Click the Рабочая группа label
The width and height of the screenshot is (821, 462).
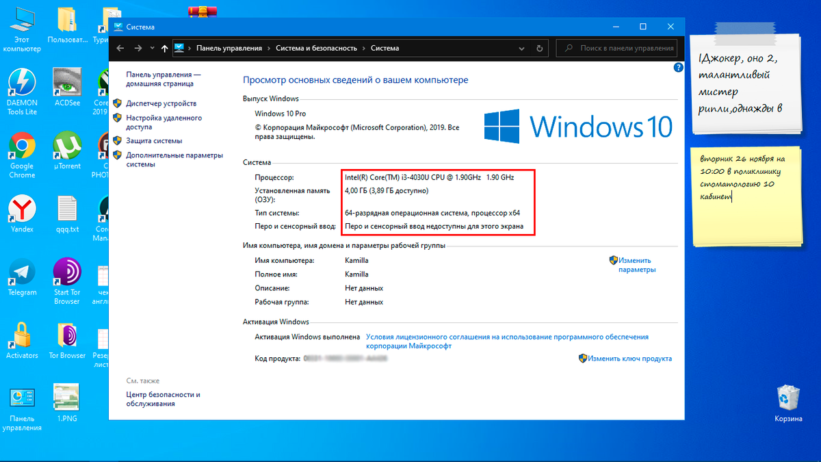[282, 302]
